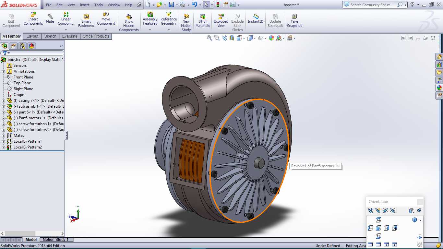Collapse tree panel with double chevron
This screenshot has width=443, height=249.
pos(61,46)
